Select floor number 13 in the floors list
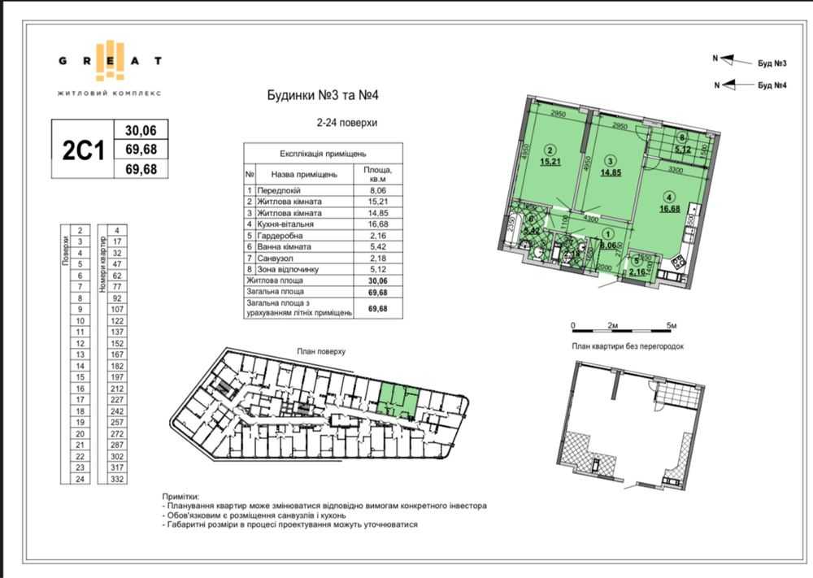This screenshot has width=813, height=578. (80, 354)
